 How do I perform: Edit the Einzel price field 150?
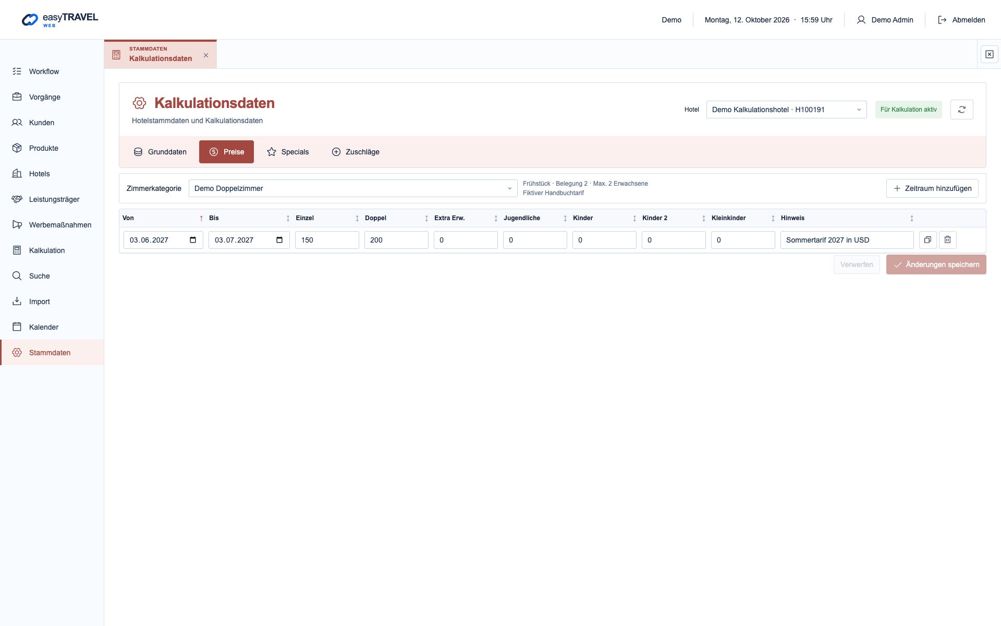pyautogui.click(x=327, y=240)
